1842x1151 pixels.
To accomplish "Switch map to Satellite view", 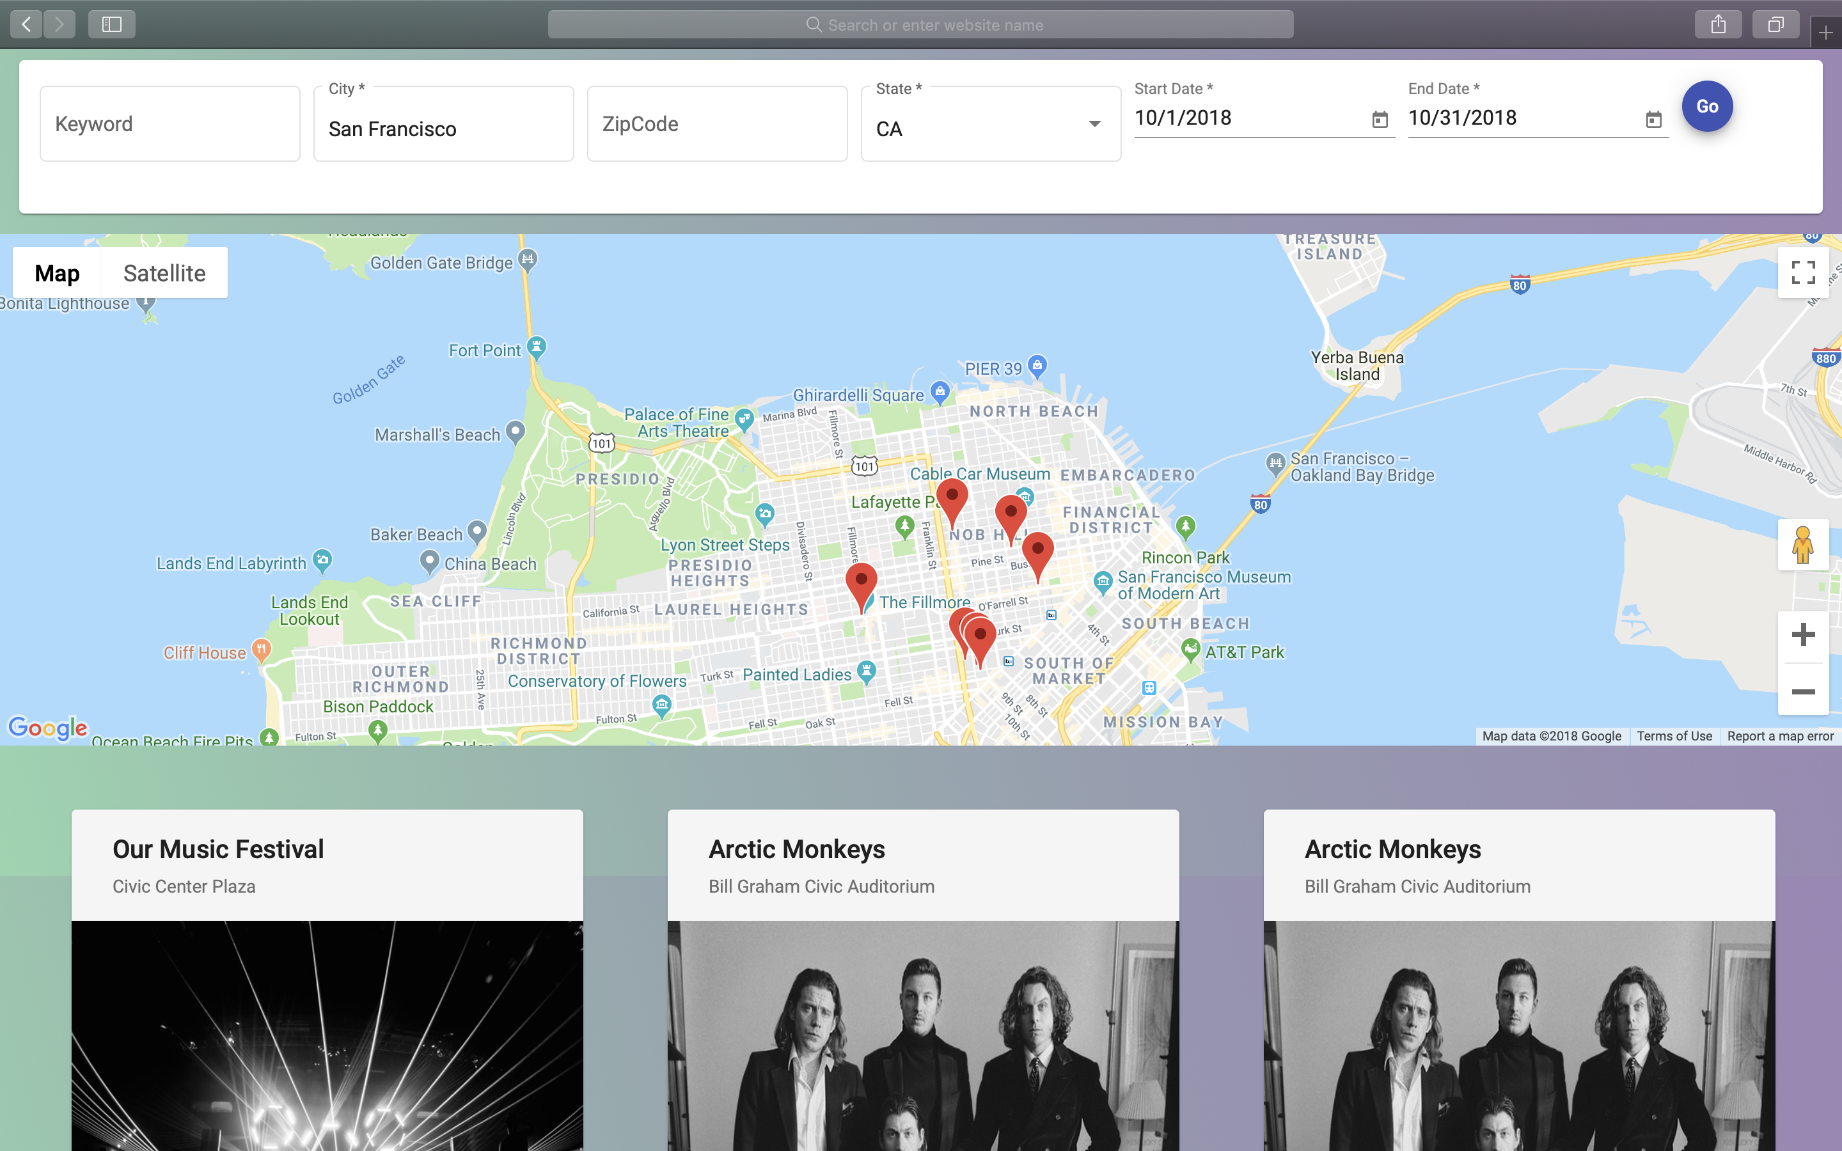I will coord(164,272).
